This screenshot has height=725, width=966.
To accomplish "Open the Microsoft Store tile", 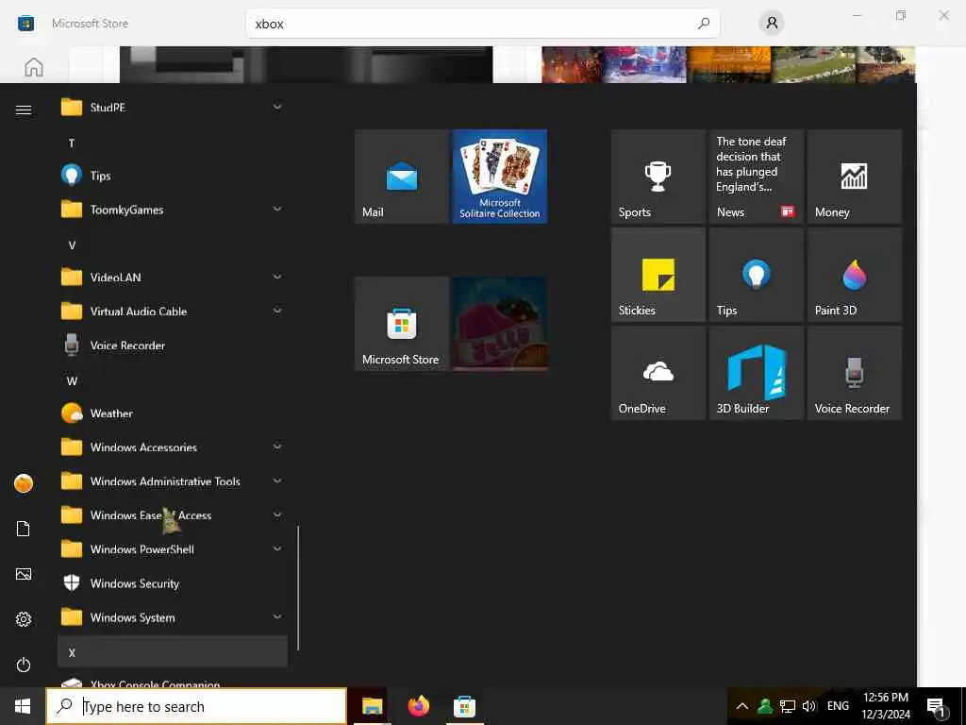I will tap(402, 324).
